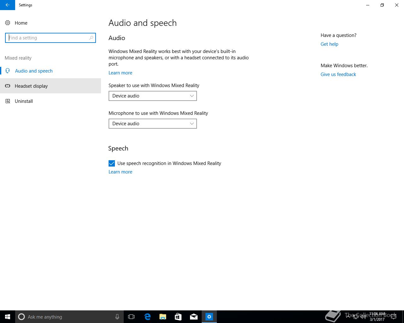Click the headset display icon
The height and width of the screenshot is (323, 404).
[8, 86]
